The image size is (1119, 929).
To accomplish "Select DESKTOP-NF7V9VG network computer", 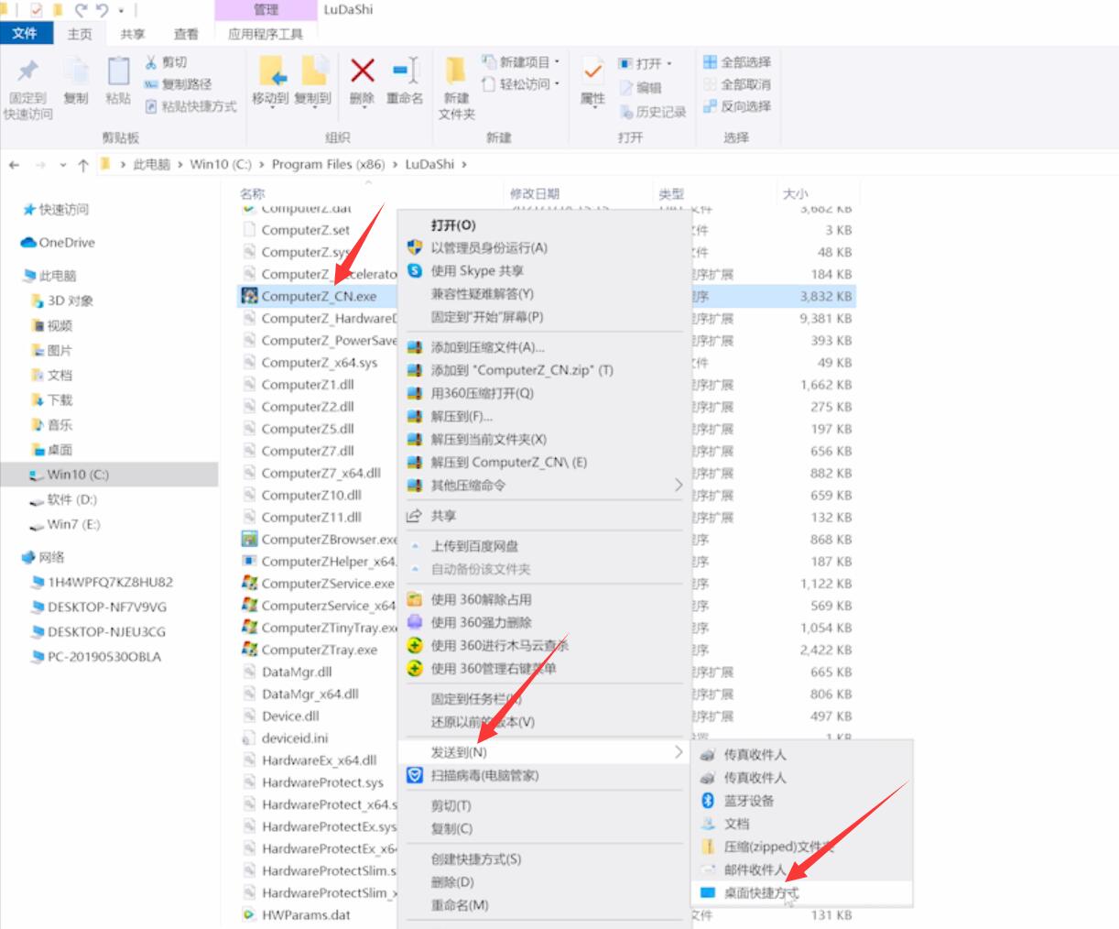I will pos(99,607).
